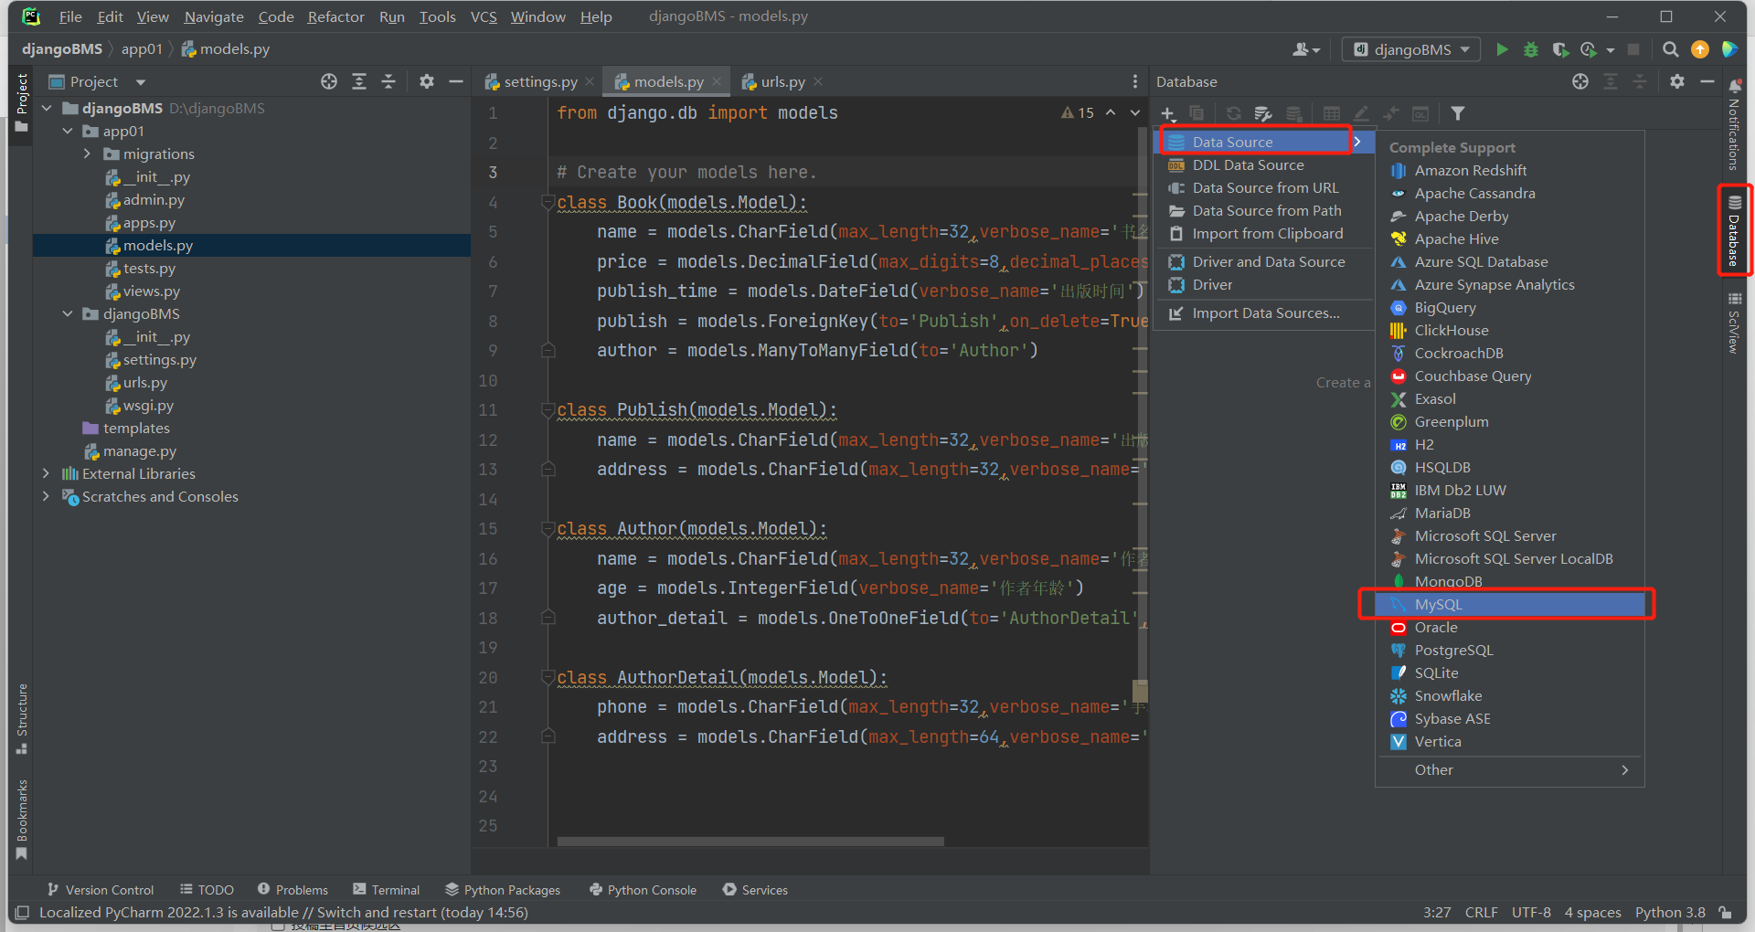Open the Services tool window
The height and width of the screenshot is (932, 1755).
coord(755,890)
